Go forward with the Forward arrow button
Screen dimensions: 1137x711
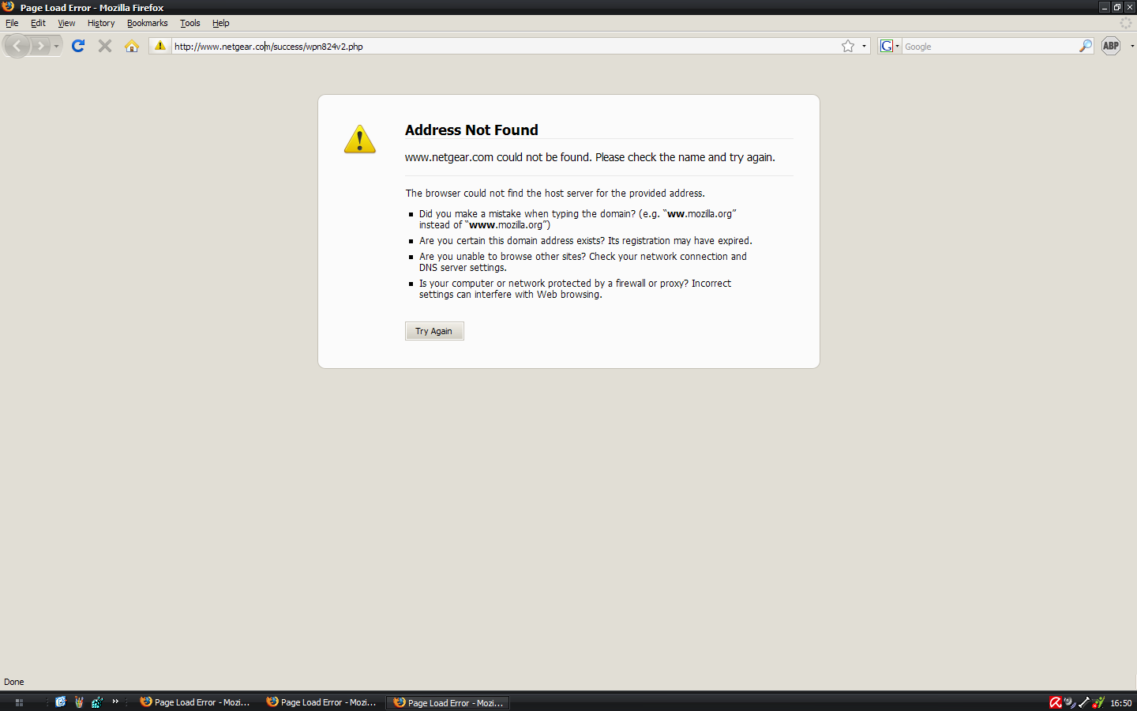[40, 46]
